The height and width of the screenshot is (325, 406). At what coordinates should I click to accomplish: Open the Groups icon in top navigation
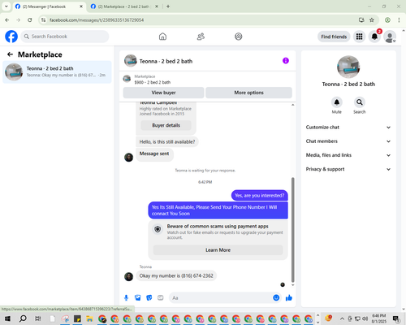coord(239,37)
